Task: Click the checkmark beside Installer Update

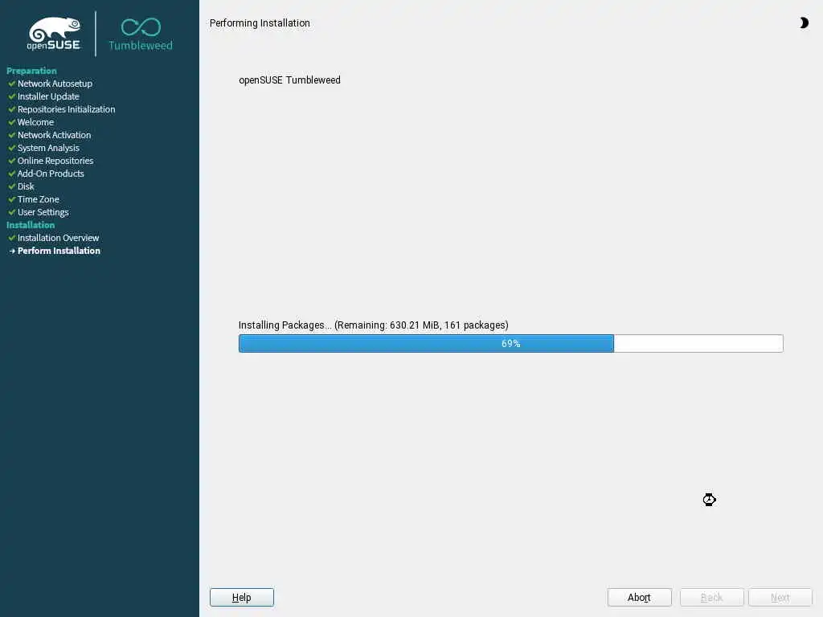Action: click(11, 96)
